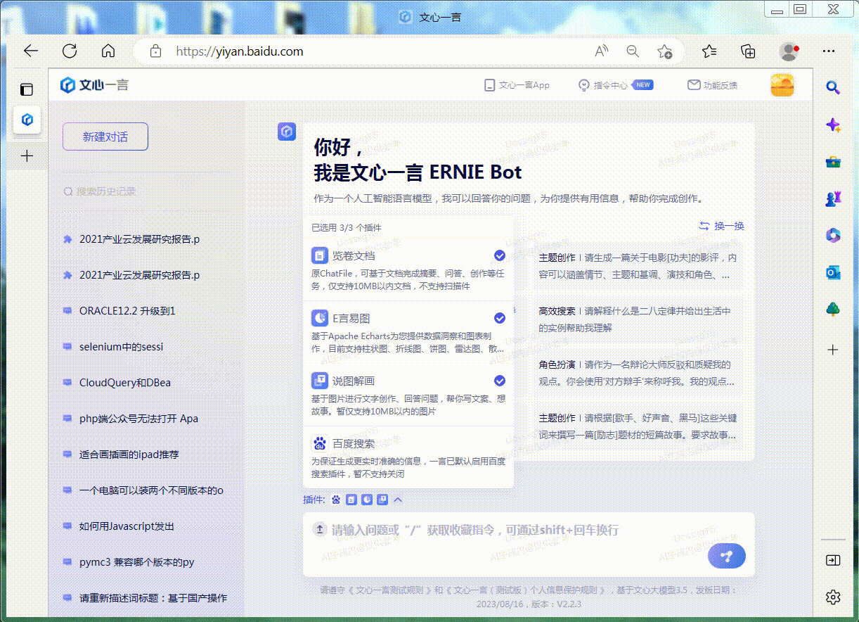The height and width of the screenshot is (622, 859).
Task: Open 个人信息保护规则 link in footer
Action: pyautogui.click(x=525, y=590)
